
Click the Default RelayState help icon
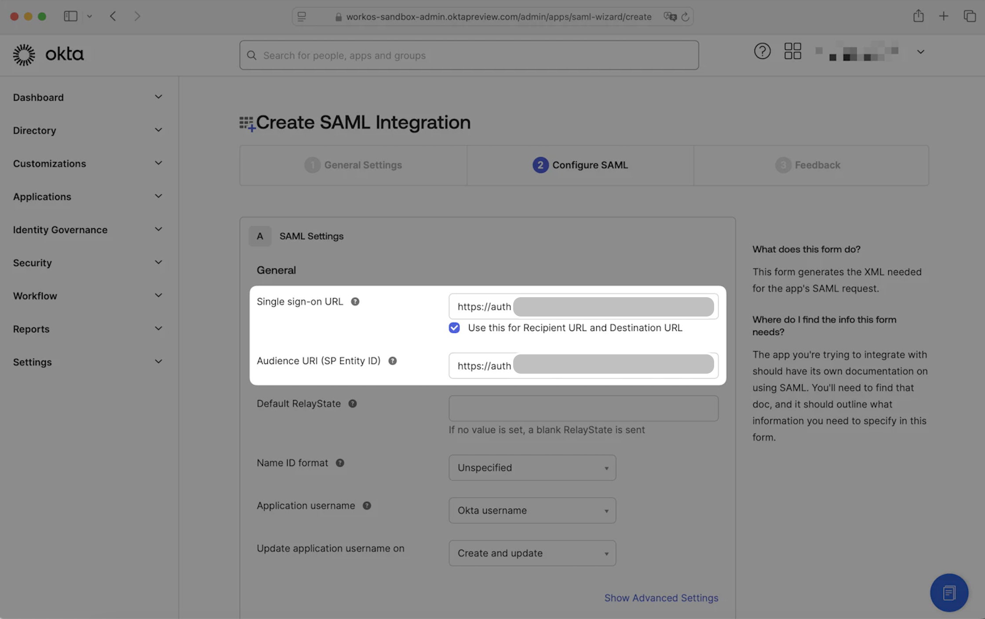tap(352, 404)
